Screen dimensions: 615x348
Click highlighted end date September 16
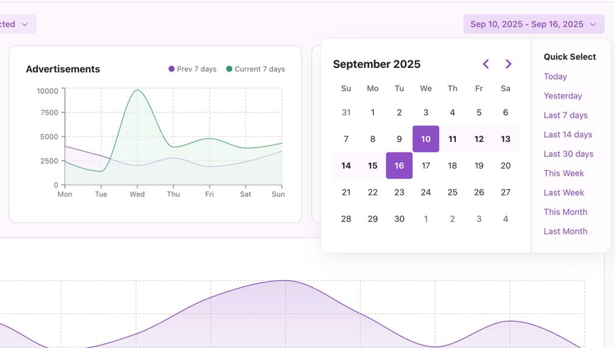[x=399, y=165]
